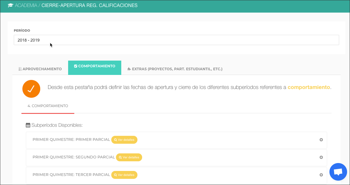
Task: Click magnifier icon in Primer Parcial details badge
Action: coord(116,140)
